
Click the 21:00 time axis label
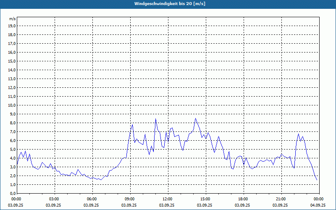click(x=281, y=199)
